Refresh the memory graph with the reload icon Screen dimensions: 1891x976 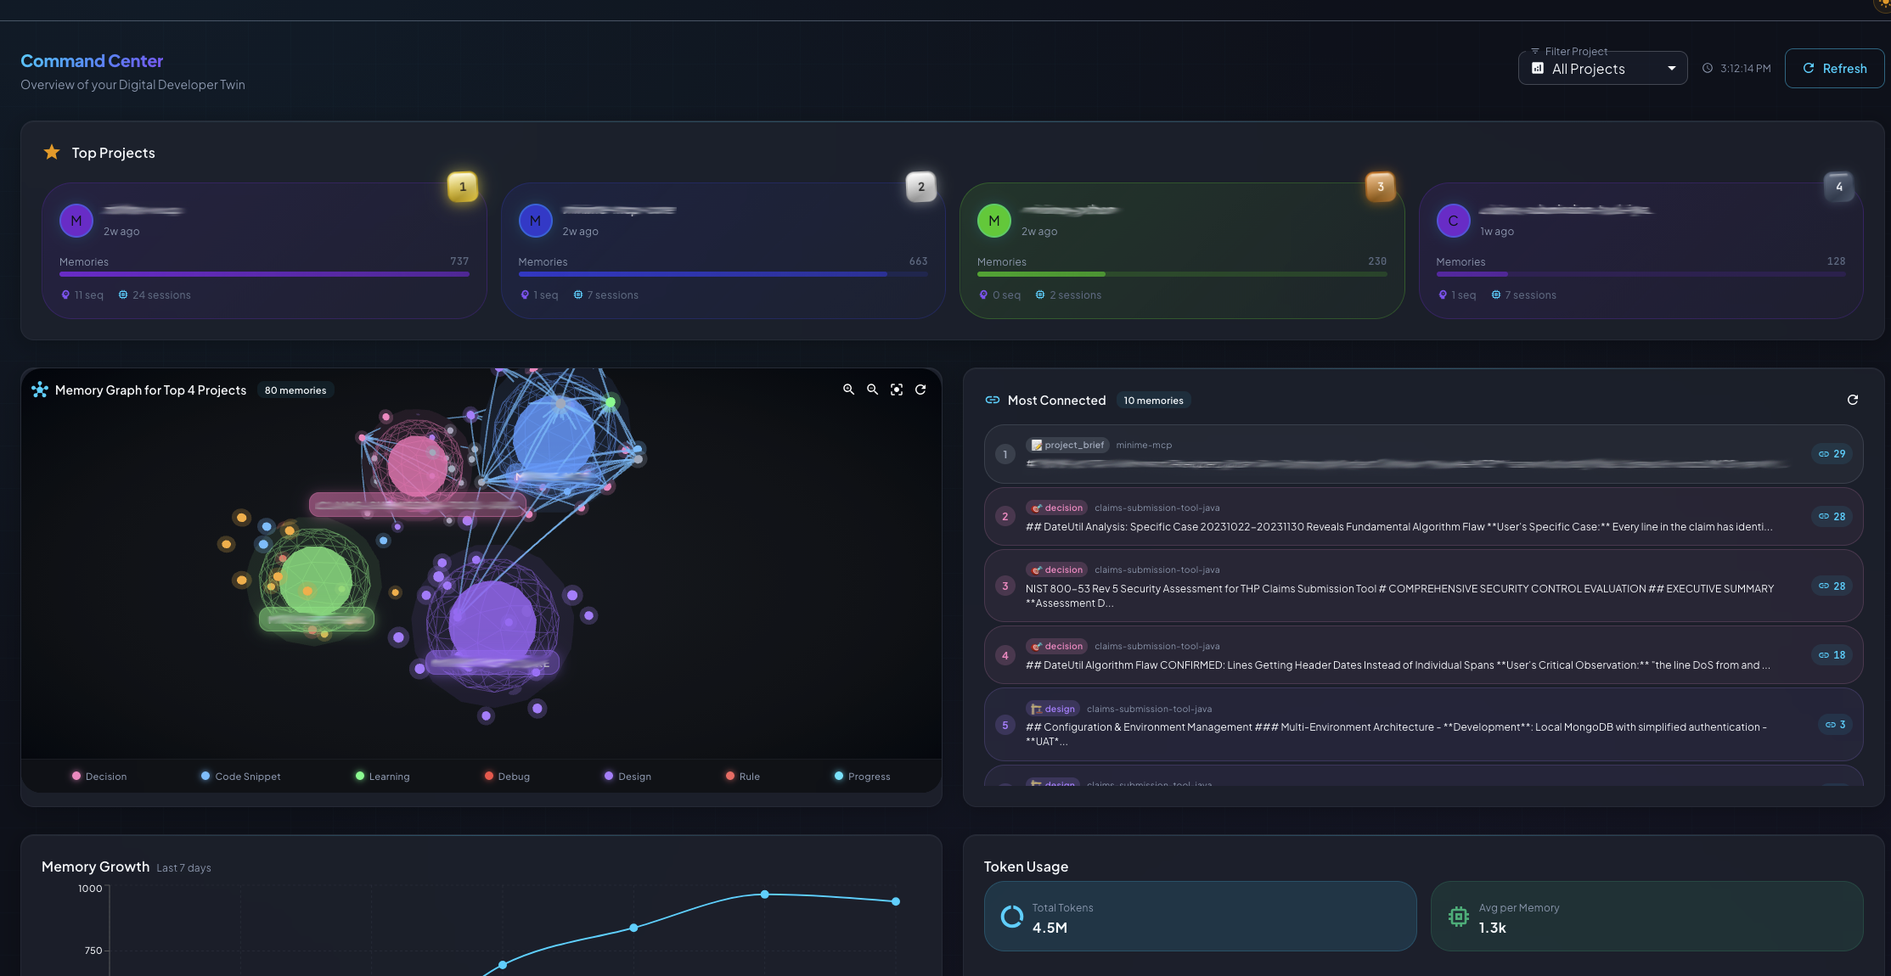tap(921, 389)
